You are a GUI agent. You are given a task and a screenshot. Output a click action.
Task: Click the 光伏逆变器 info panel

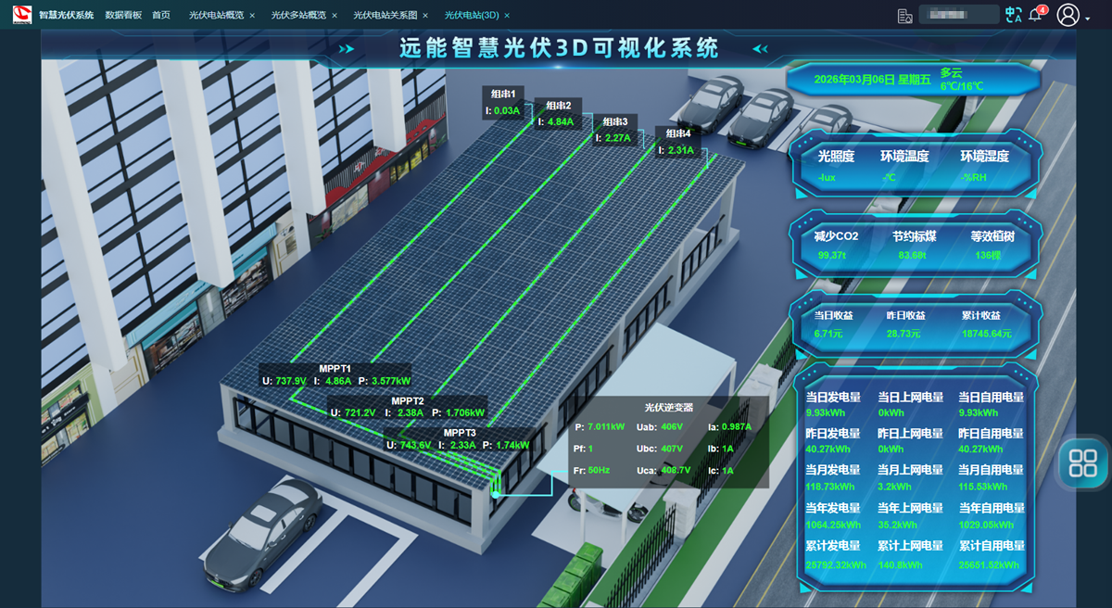pyautogui.click(x=668, y=439)
